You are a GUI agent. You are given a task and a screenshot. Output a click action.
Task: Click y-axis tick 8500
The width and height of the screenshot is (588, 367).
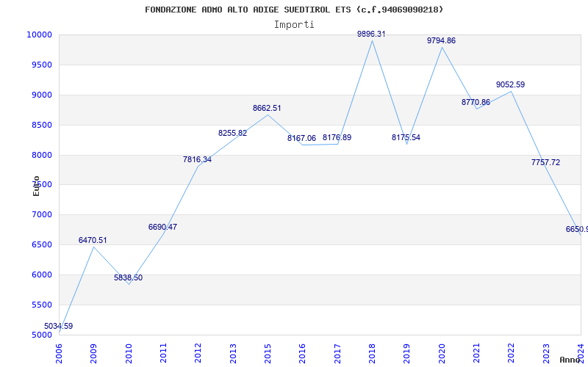(x=42, y=125)
